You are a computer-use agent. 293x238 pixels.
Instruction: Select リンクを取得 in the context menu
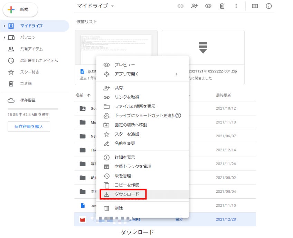[x=143, y=97]
